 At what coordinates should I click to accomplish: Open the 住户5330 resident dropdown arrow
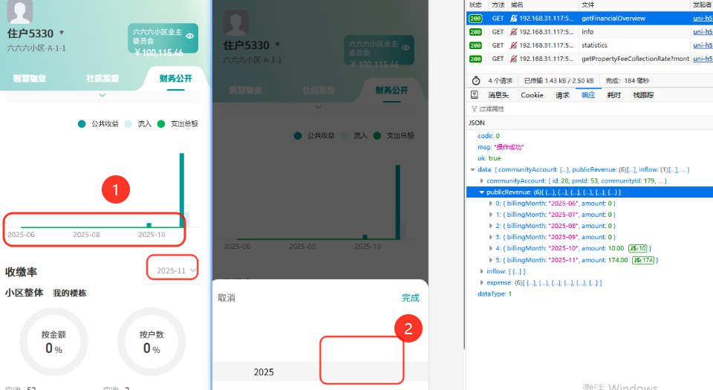62,33
